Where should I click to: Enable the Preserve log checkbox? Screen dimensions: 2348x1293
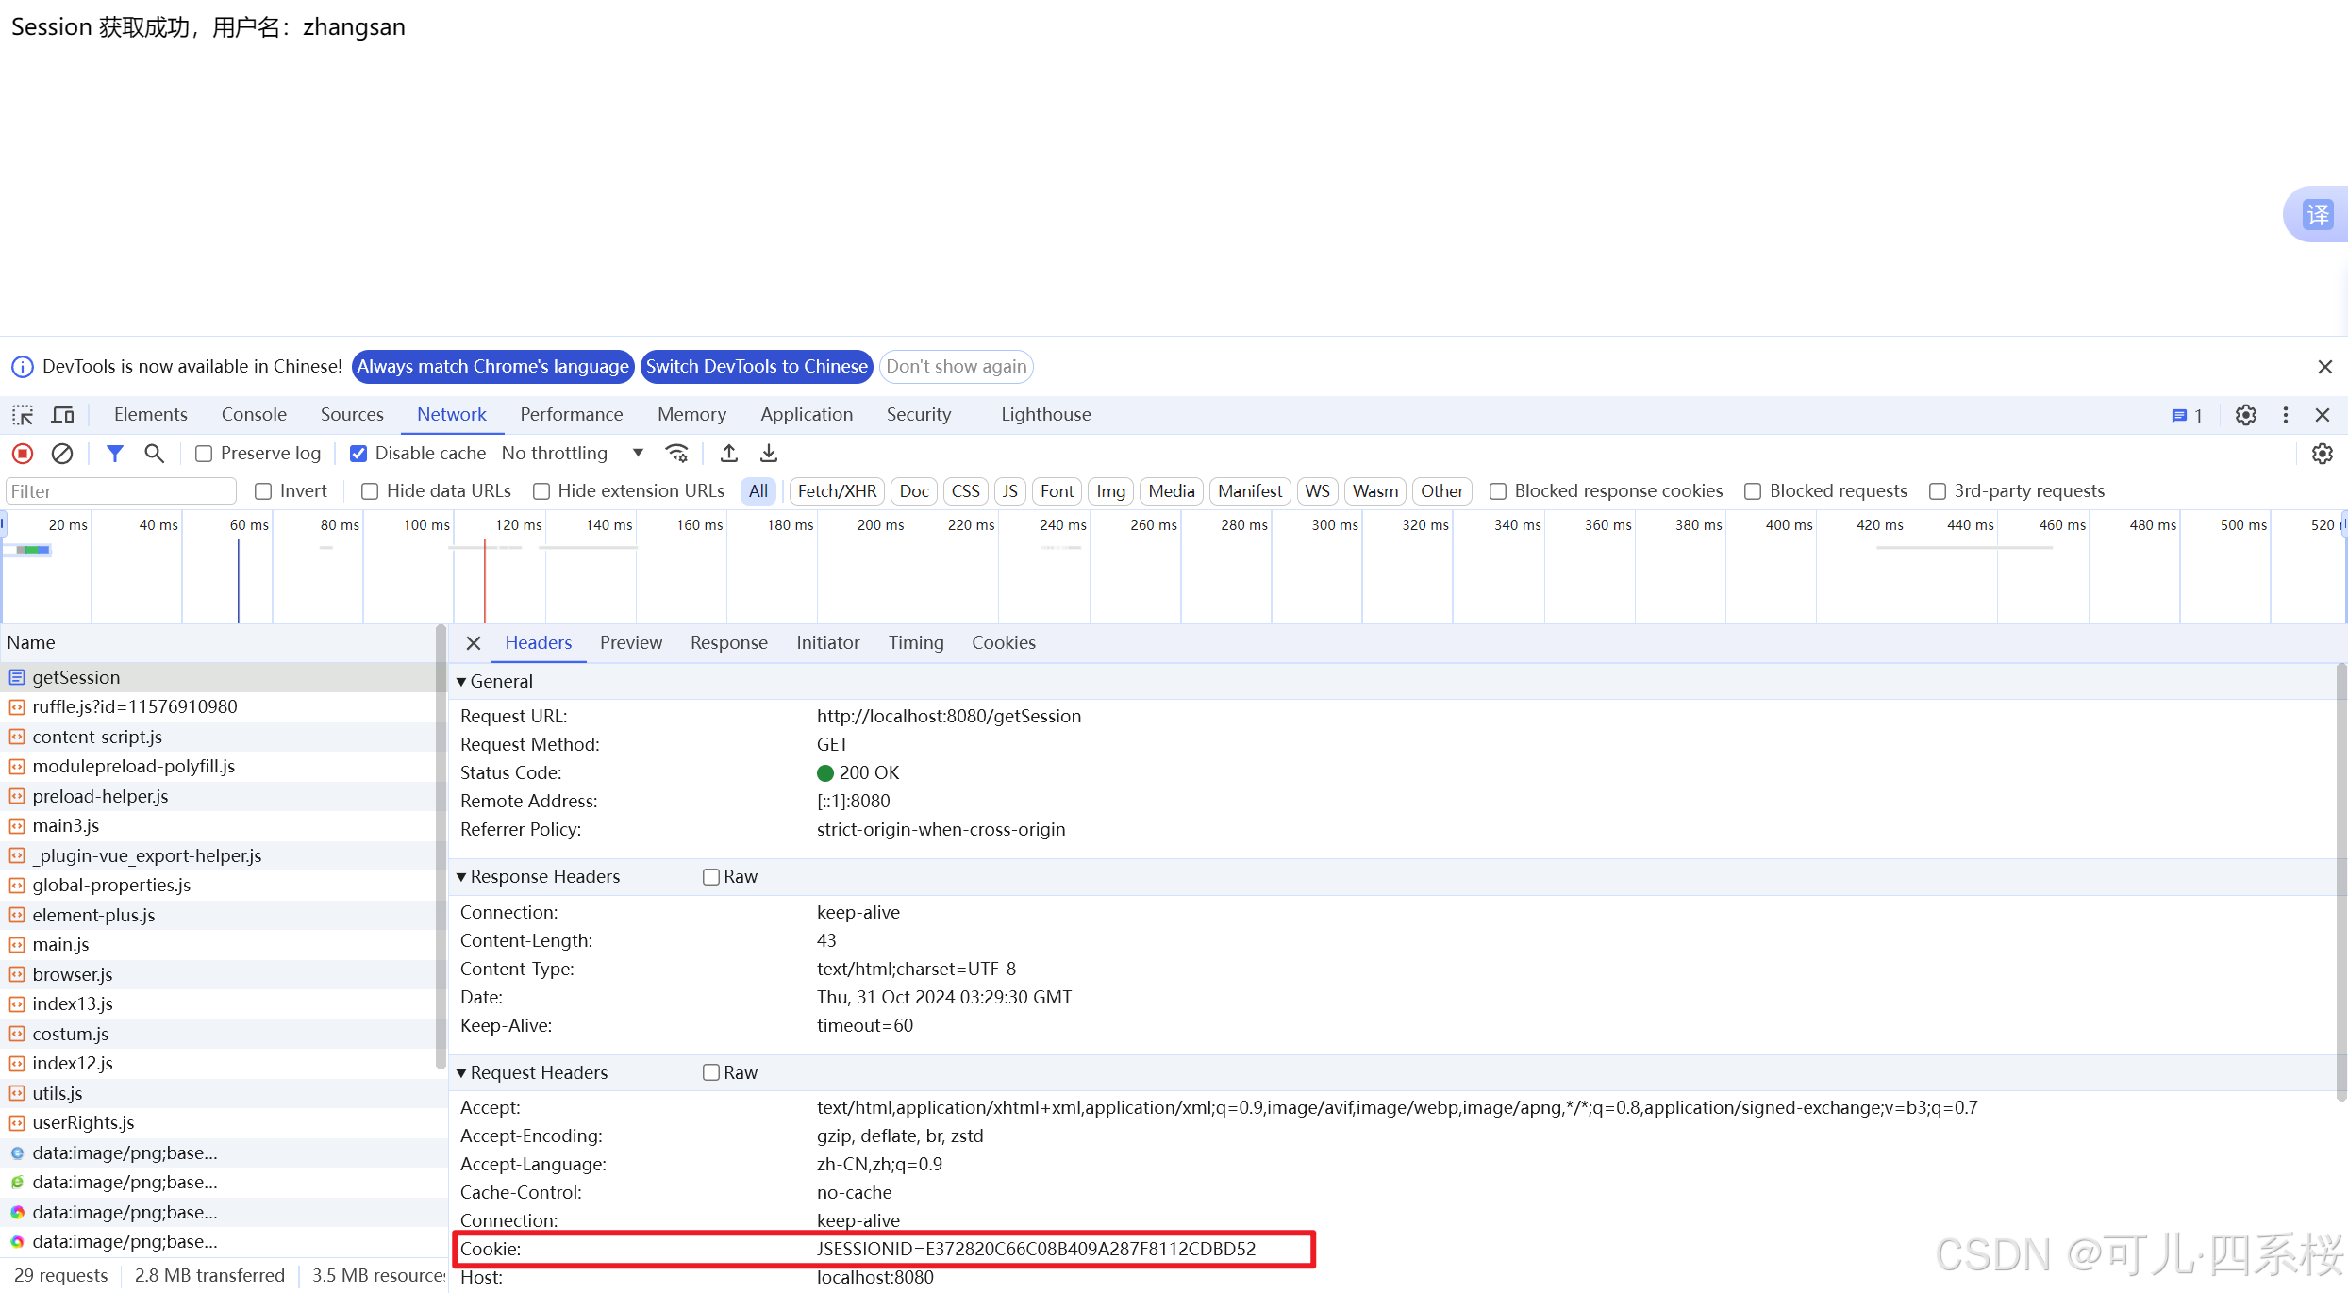pos(204,454)
